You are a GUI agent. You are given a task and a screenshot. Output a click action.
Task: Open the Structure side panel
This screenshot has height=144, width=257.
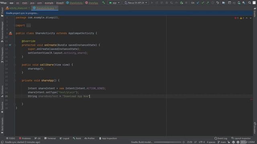click(2, 91)
